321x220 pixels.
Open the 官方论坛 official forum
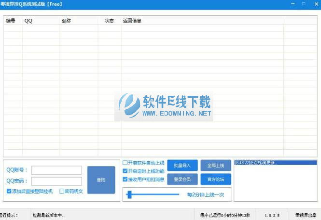tap(216, 180)
